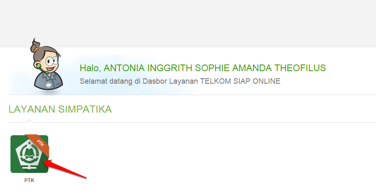Click the orange PTK ribbon on the icon
376x193 pixels.
pyautogui.click(x=39, y=145)
